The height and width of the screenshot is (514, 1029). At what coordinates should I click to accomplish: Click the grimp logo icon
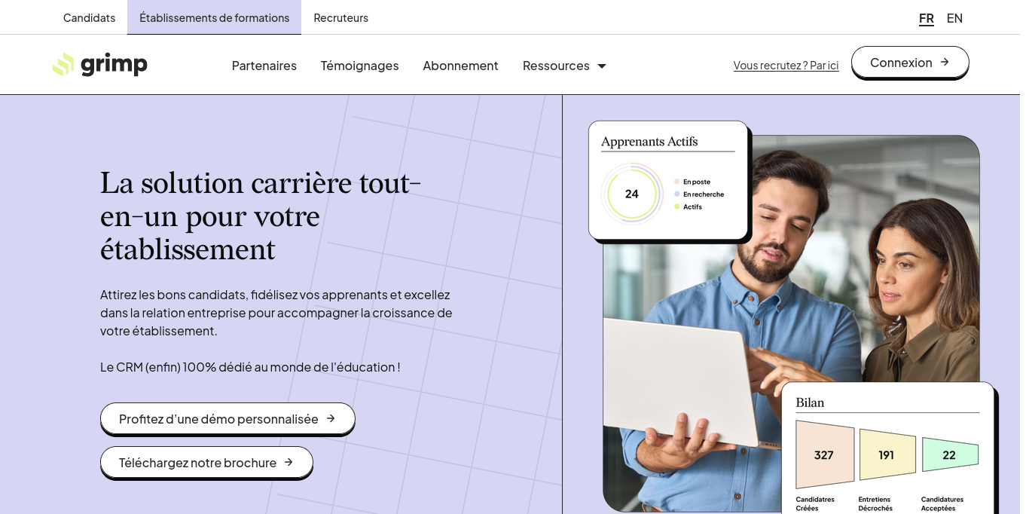(63, 65)
